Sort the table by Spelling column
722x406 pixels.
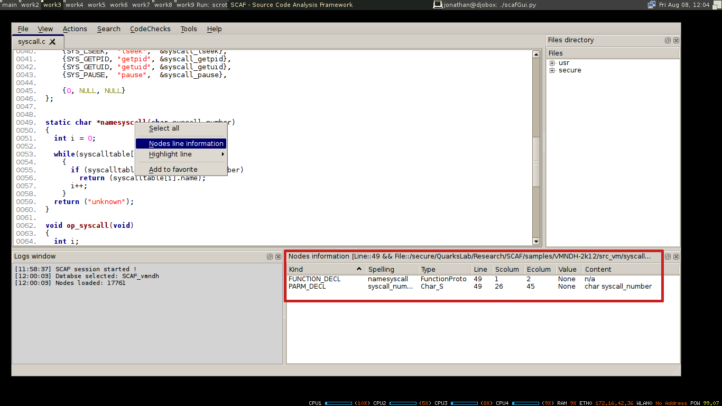click(x=392, y=269)
